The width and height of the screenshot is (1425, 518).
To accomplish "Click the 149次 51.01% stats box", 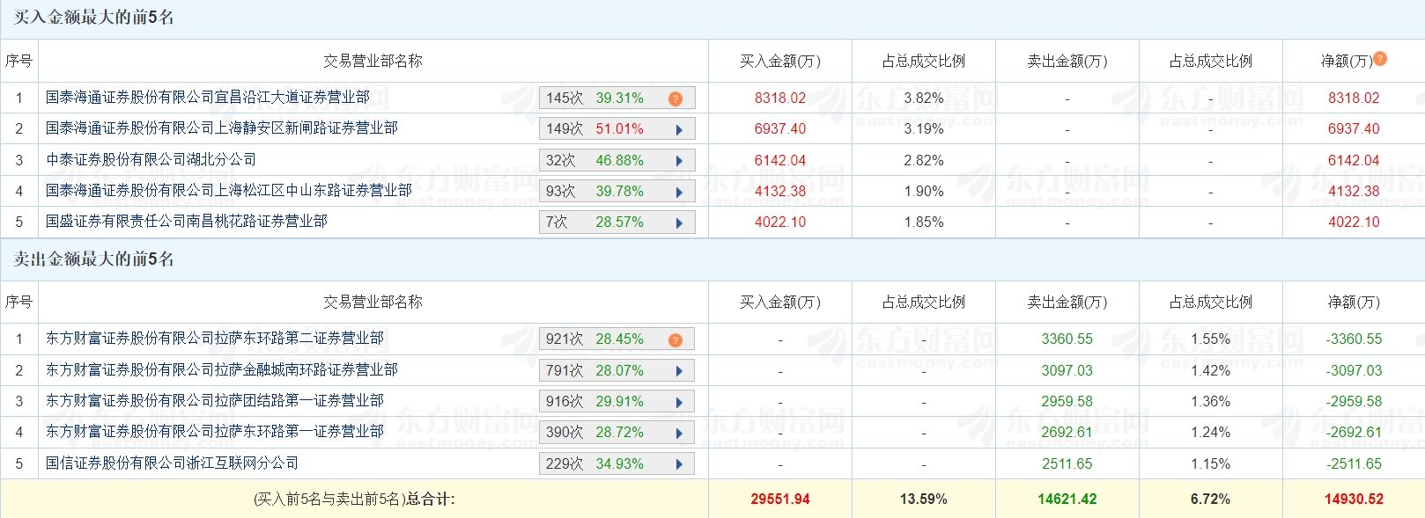I will [617, 129].
